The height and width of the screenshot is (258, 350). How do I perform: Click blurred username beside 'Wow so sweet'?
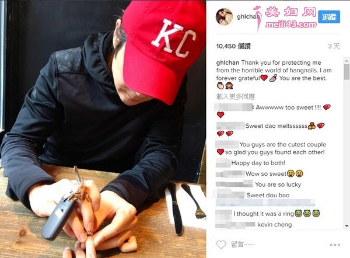point(230,173)
